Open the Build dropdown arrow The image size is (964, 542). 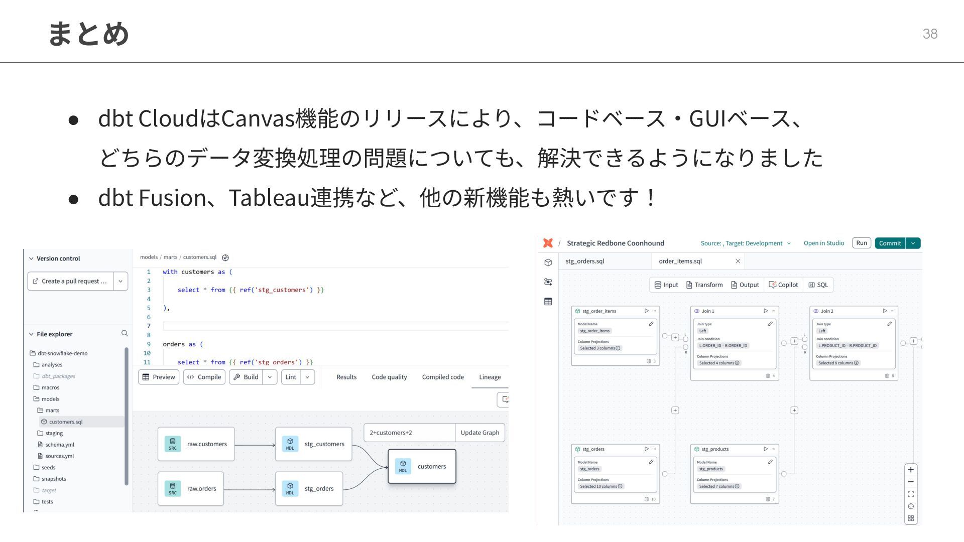click(270, 377)
